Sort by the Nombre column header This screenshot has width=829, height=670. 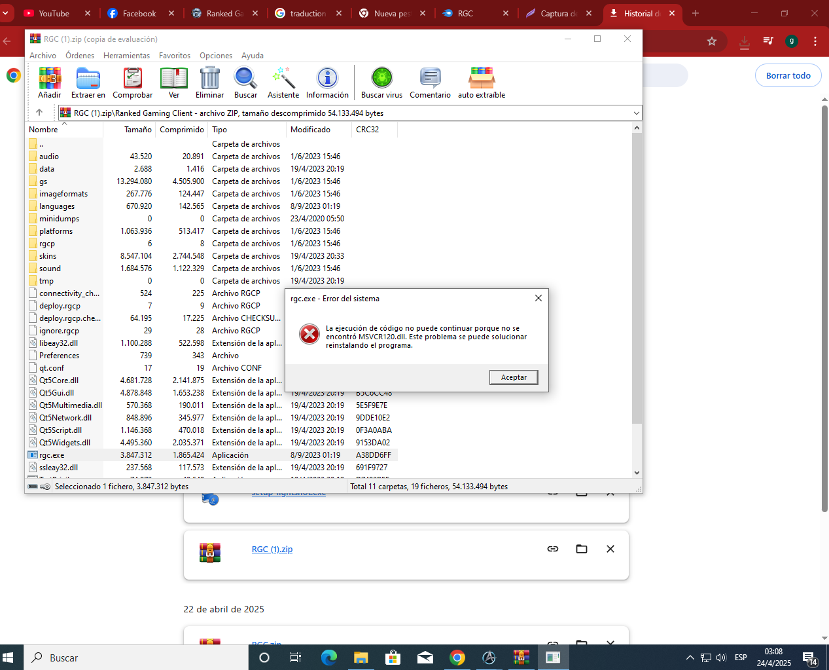click(x=64, y=130)
